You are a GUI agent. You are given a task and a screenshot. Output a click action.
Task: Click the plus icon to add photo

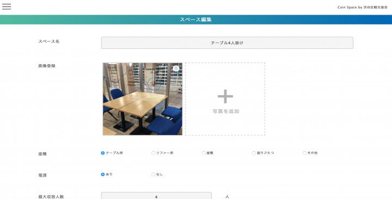225,96
